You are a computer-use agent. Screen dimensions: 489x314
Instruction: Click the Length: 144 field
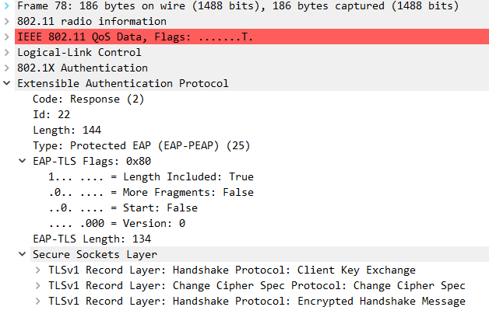[x=67, y=130]
